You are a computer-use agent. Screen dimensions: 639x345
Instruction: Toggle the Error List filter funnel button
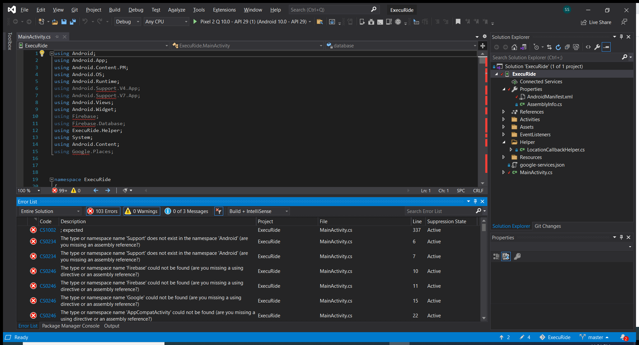coord(219,211)
